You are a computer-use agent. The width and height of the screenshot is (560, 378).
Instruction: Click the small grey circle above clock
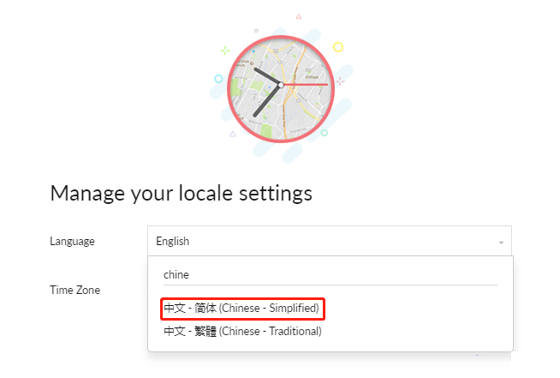tap(256, 30)
